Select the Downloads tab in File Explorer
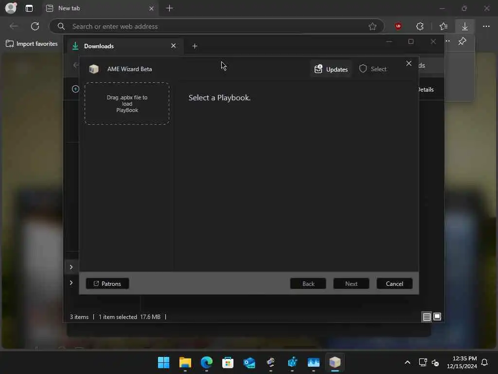The width and height of the screenshot is (498, 374). tap(124, 46)
